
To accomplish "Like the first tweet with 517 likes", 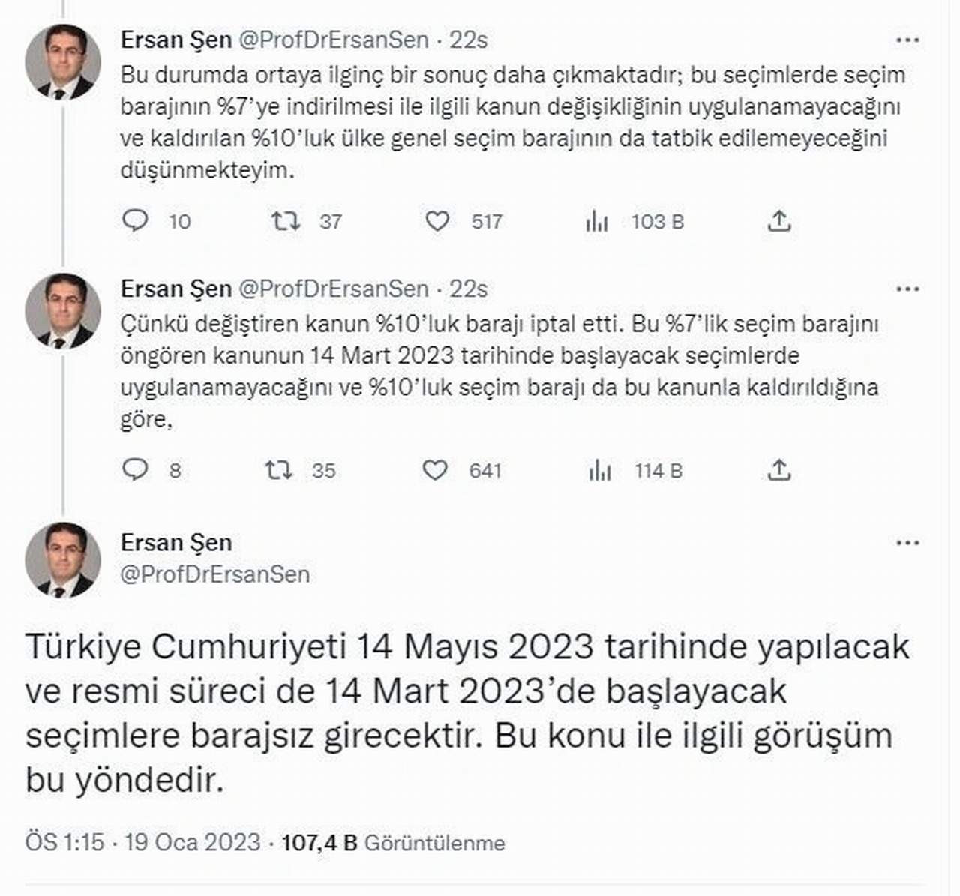I will click(437, 220).
